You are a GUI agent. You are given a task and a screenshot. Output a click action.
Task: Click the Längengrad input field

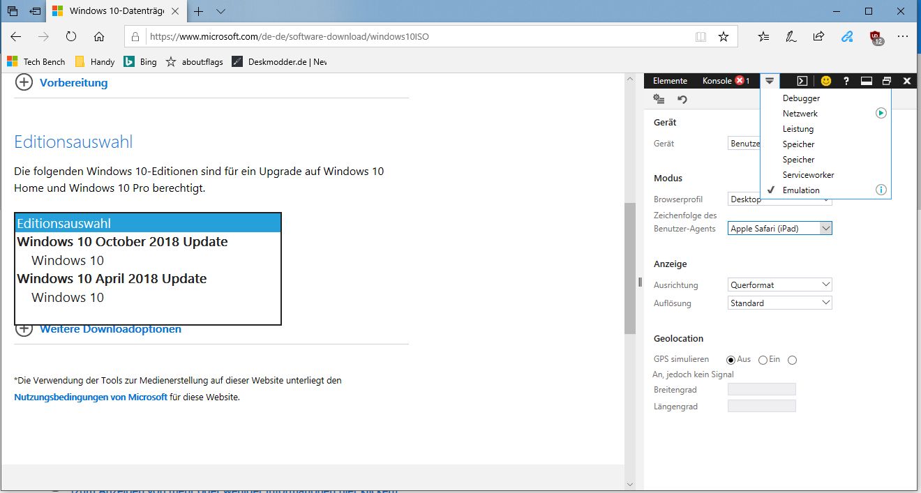pos(761,406)
